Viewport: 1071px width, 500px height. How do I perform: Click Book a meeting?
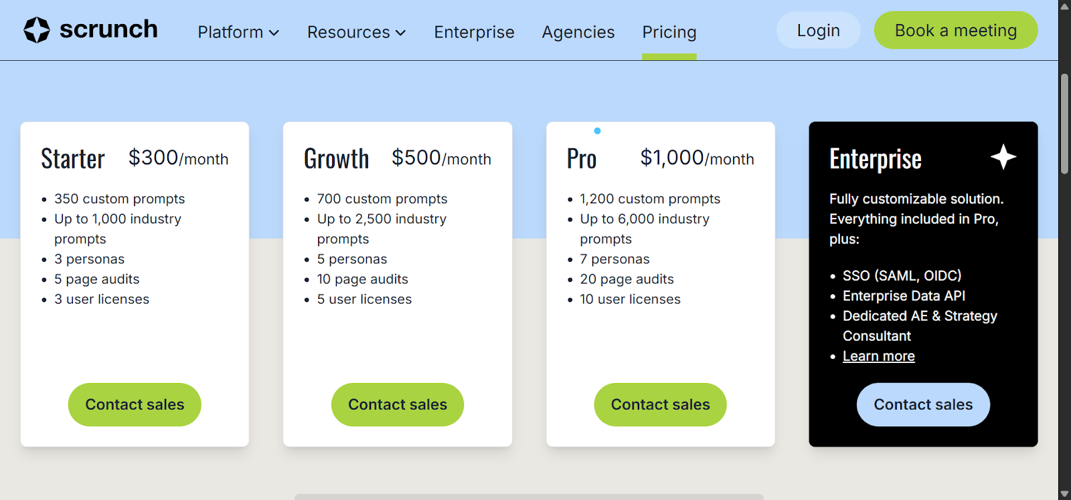955,29
